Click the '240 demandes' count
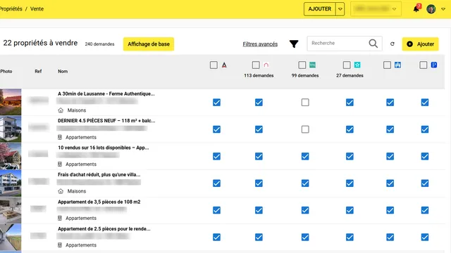The height and width of the screenshot is (253, 451). pyautogui.click(x=99, y=44)
